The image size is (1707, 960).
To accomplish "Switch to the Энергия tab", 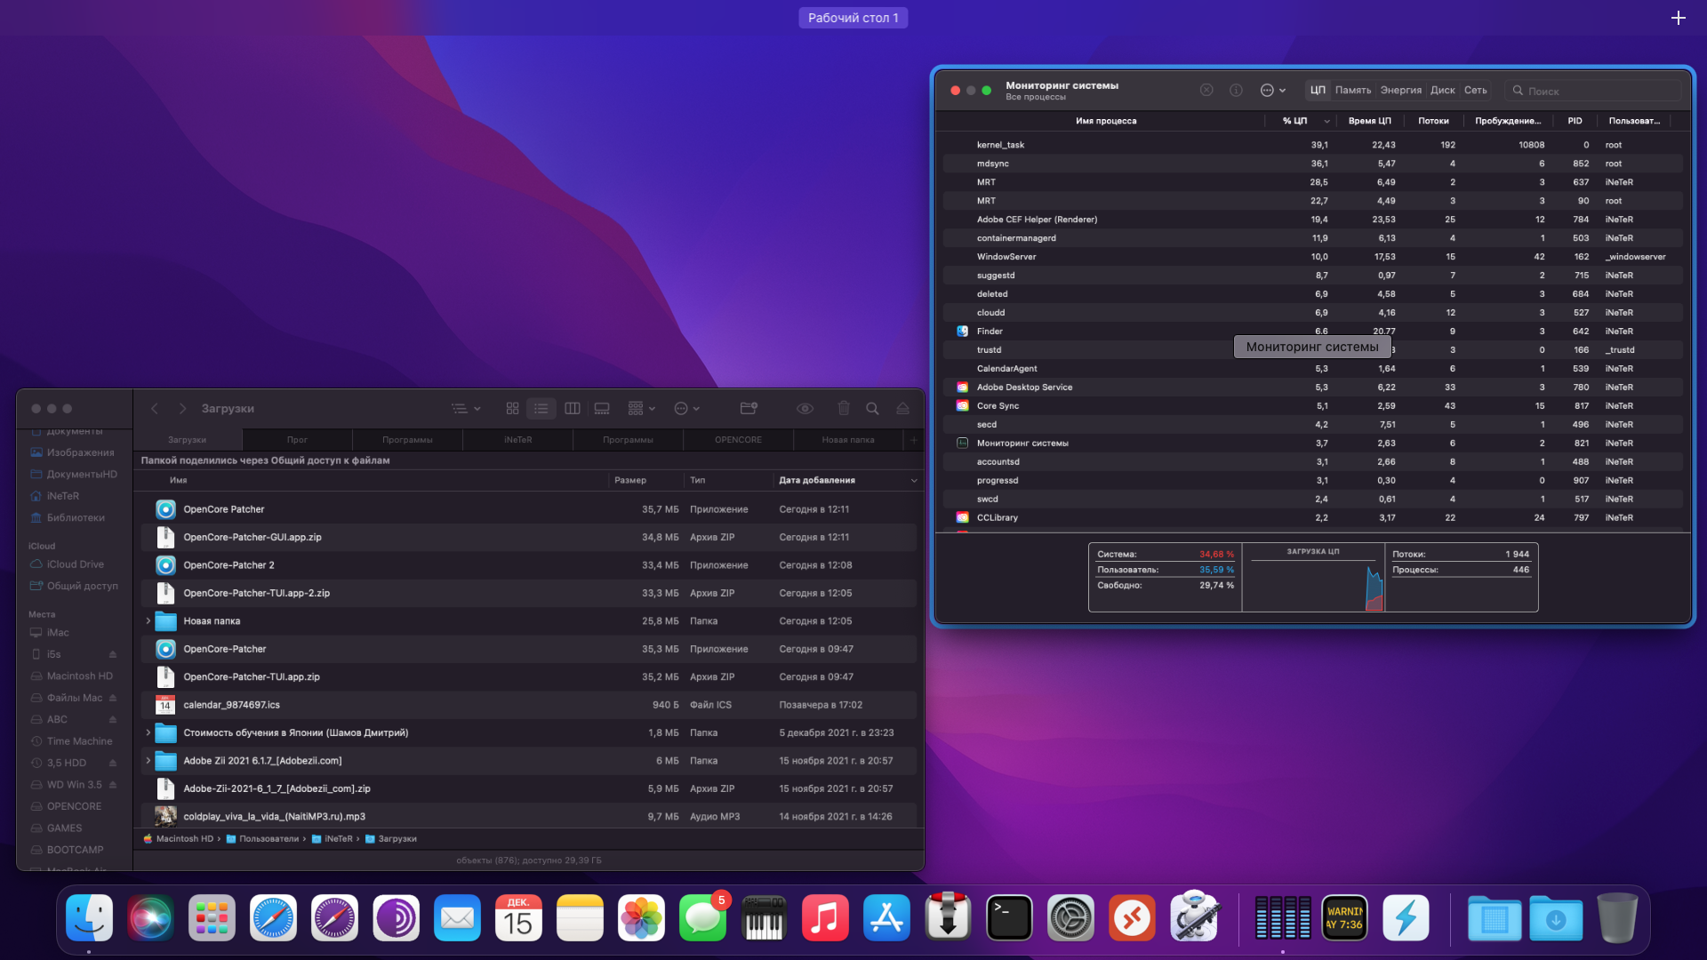I will 1400,91.
